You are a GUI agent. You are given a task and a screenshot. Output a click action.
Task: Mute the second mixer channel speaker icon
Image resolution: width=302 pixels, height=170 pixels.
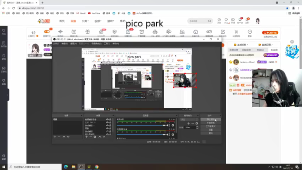(168, 134)
